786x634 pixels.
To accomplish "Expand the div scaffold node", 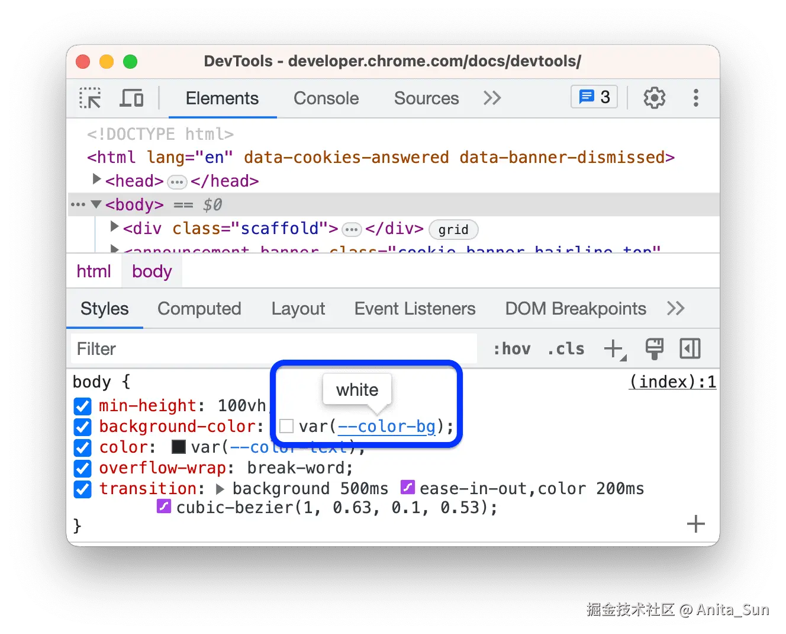I will [115, 226].
